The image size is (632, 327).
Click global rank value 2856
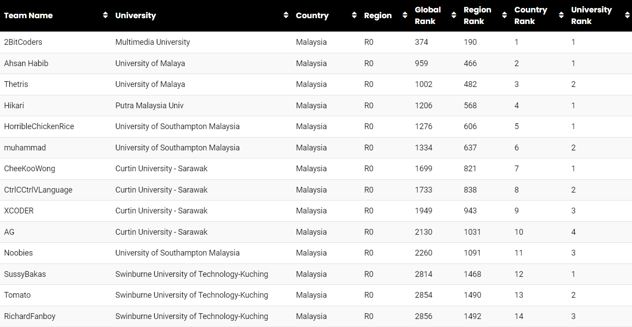coord(424,316)
